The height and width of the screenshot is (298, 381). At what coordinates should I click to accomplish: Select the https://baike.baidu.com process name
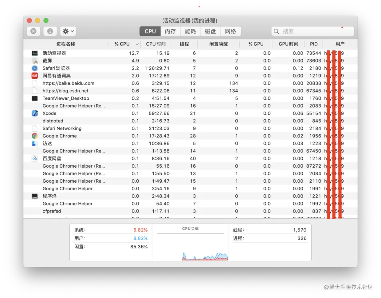[69, 83]
